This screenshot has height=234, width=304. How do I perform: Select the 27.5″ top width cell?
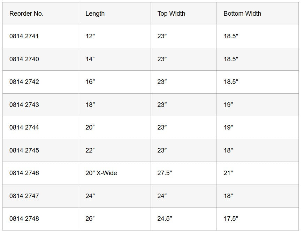click(x=165, y=173)
